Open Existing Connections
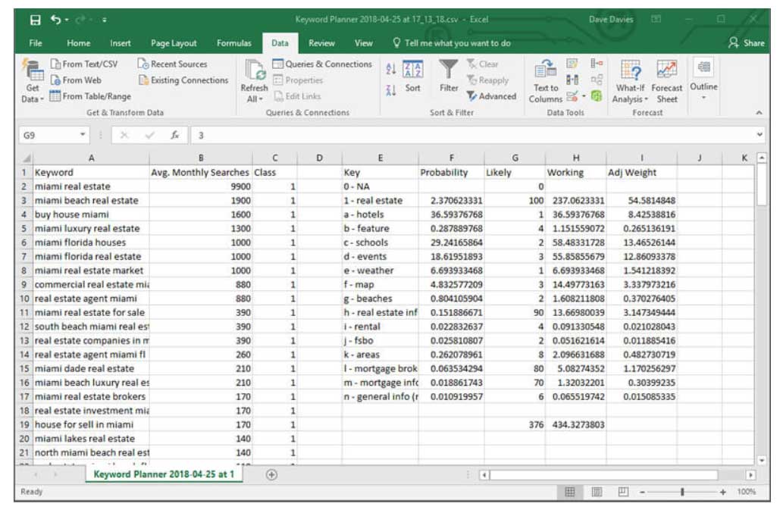 tap(183, 80)
